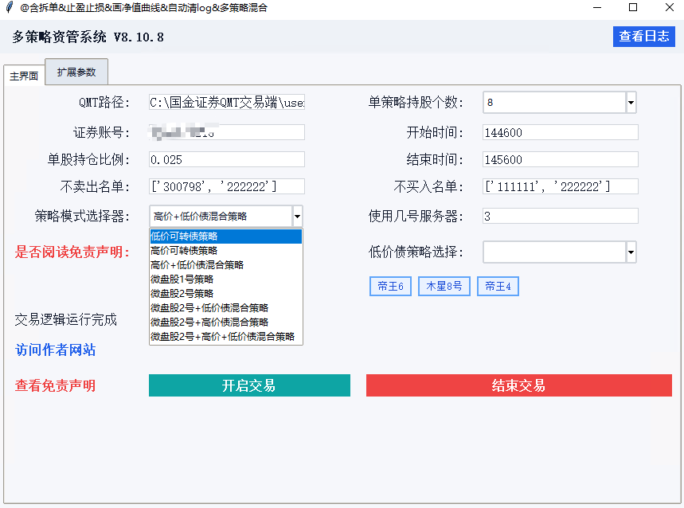Click the 开启交易 button

(249, 385)
